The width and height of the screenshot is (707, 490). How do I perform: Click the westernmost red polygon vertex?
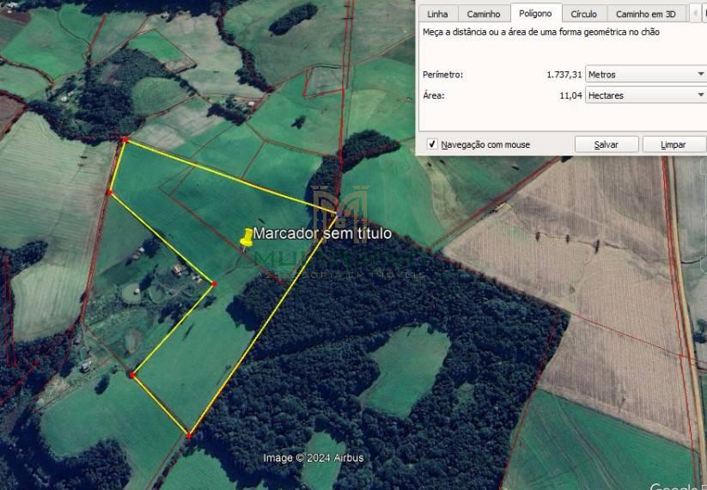pyautogui.click(x=109, y=193)
